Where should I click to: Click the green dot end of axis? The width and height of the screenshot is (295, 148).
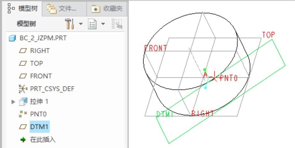coord(205,70)
